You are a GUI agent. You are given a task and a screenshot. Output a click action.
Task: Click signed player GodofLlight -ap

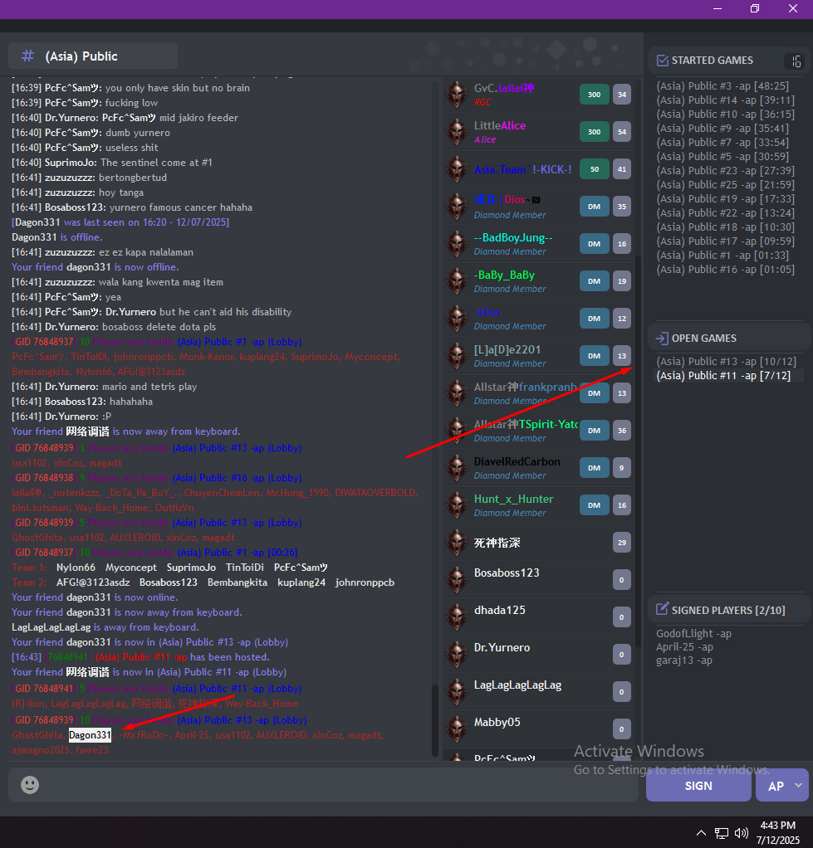[x=693, y=633]
